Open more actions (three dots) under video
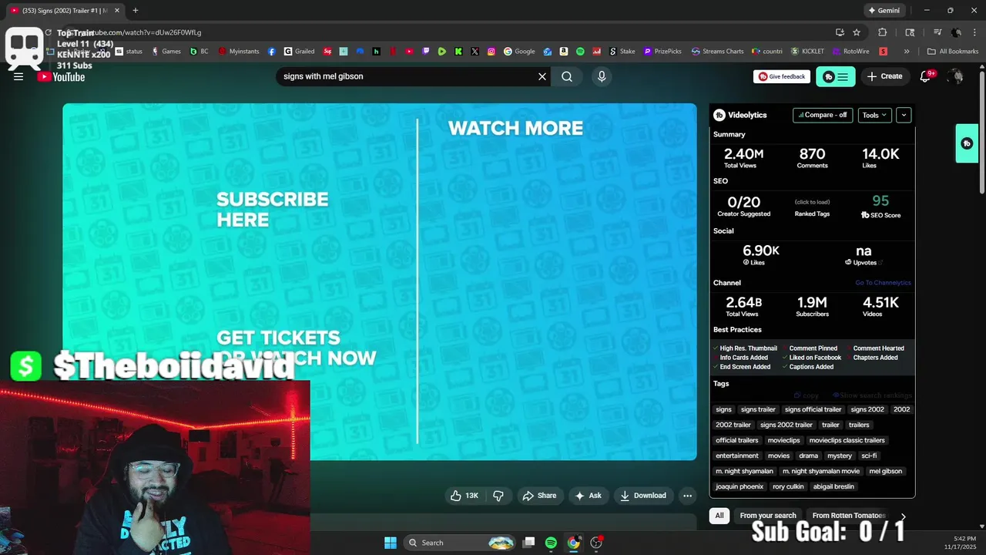 (x=688, y=496)
